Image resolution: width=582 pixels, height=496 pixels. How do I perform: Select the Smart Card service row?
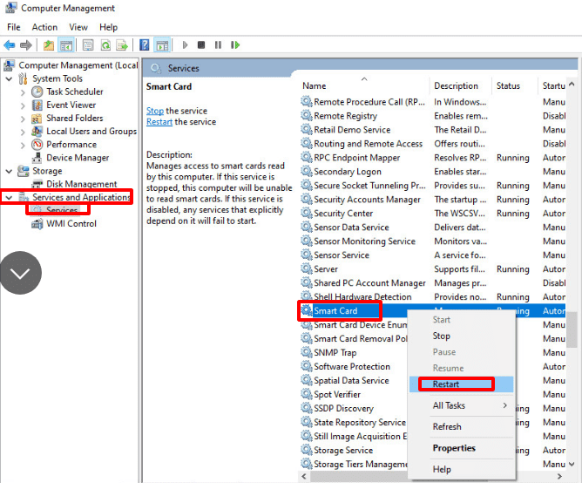coord(433,310)
